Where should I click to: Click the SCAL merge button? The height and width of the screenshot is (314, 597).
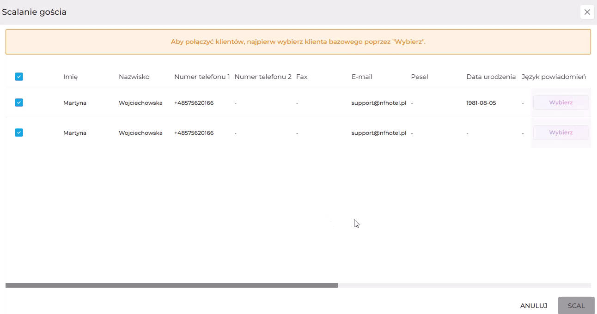(x=576, y=306)
